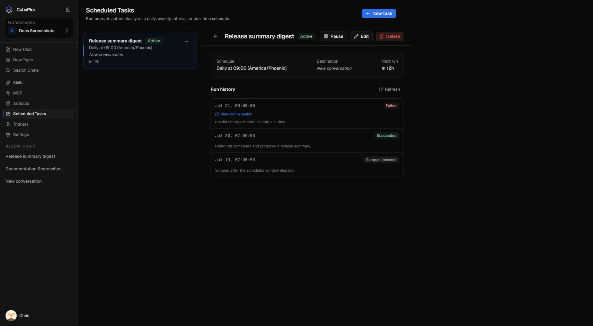Click Destination value New conversation in details
593x326 pixels.
coord(334,69)
